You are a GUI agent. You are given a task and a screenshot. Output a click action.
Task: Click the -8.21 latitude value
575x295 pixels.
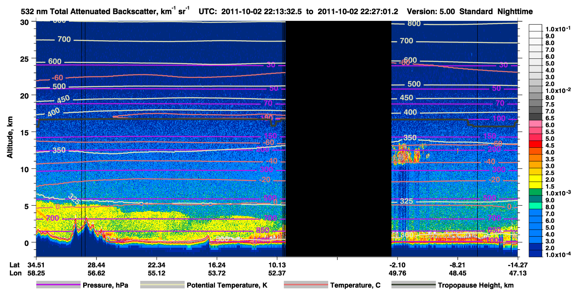pos(457,265)
